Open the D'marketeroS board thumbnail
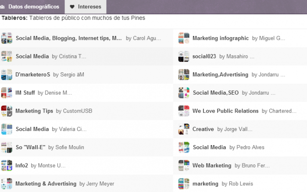Screen dimensions: 307x192 click(7, 75)
